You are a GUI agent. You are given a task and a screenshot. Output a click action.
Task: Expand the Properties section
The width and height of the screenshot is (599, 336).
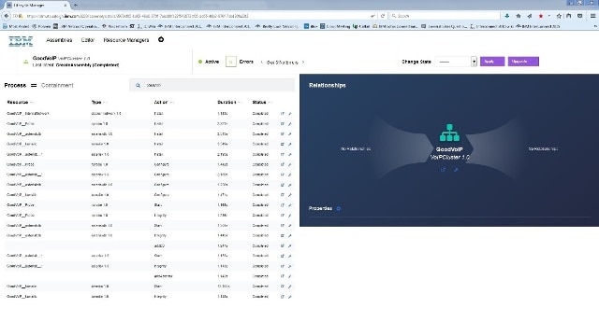pos(339,208)
